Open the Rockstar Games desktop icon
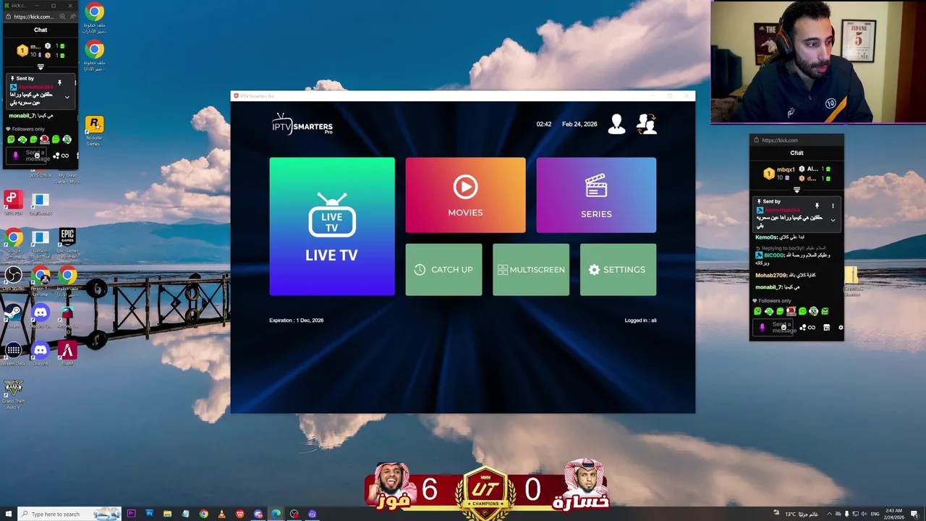 click(x=94, y=131)
